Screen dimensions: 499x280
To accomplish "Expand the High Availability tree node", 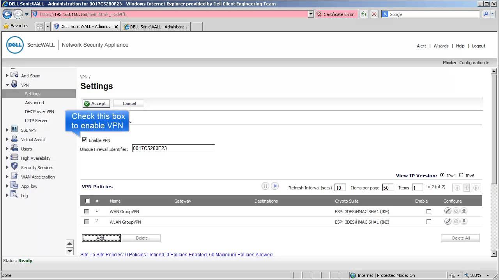I will coord(7,158).
